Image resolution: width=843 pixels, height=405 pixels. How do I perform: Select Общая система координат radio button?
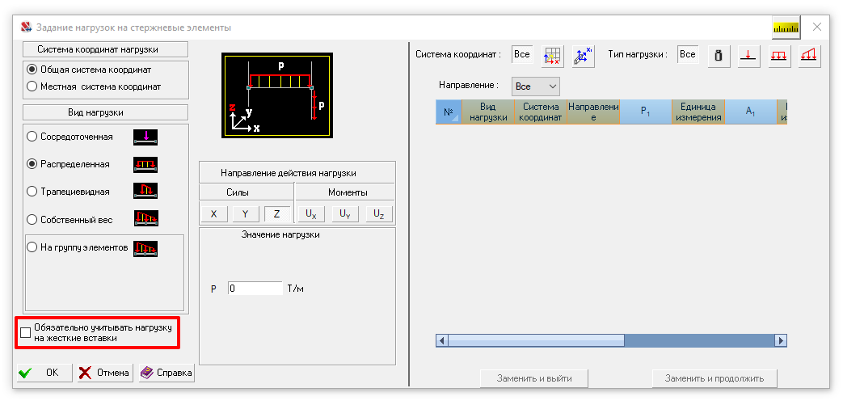tap(32, 70)
